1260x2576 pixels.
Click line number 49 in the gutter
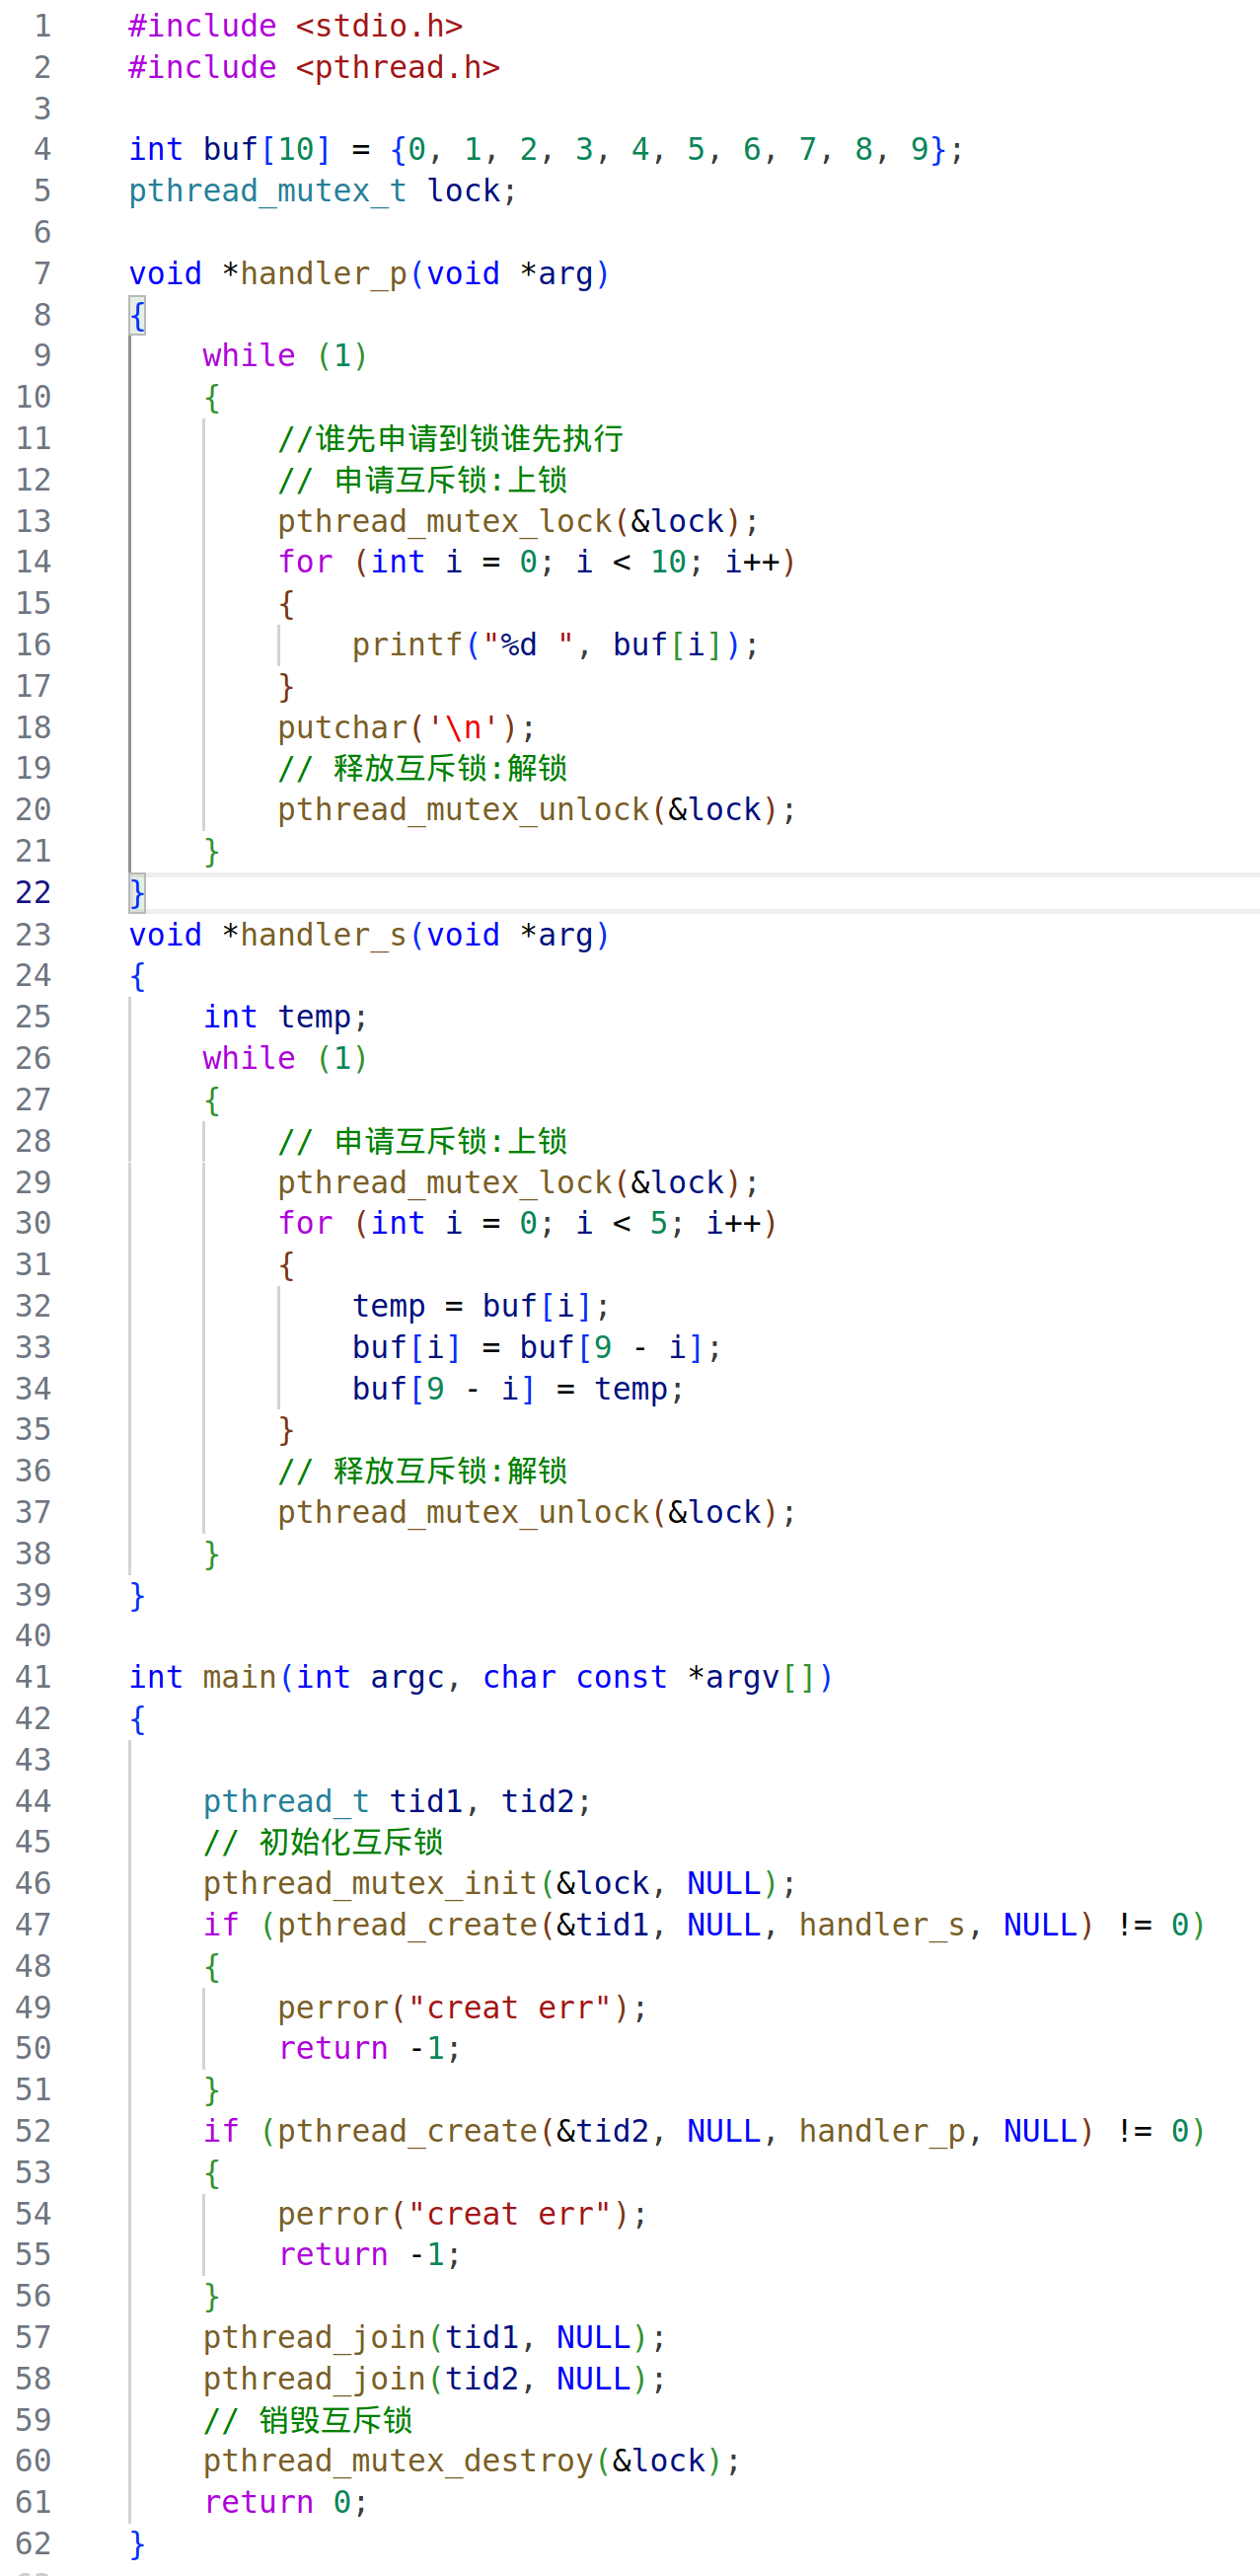tap(33, 2007)
